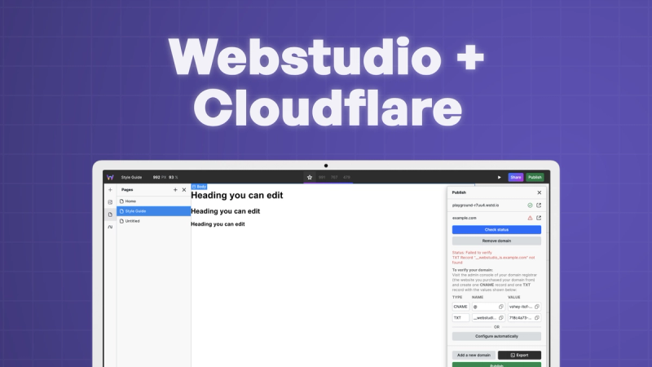652x367 pixels.
Task: Click the 'Status: Failed to verify' message
Action: click(472, 253)
